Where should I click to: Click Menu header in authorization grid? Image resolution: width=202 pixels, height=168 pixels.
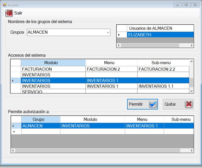click(144, 120)
